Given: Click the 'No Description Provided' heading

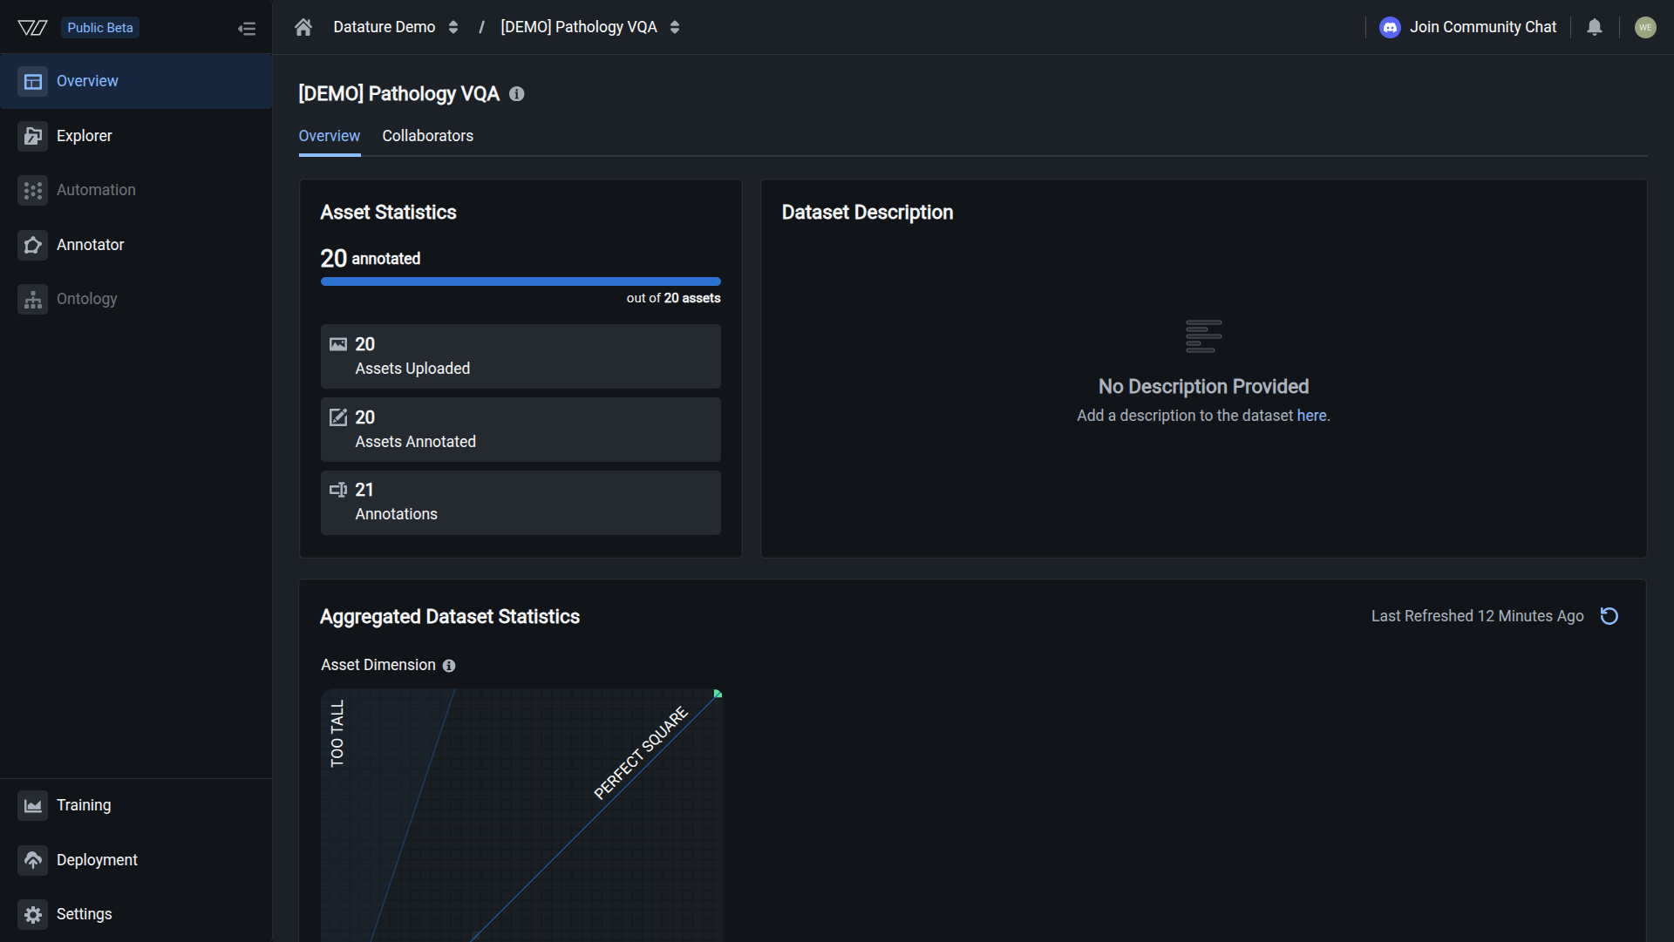Looking at the screenshot, I should tap(1203, 386).
